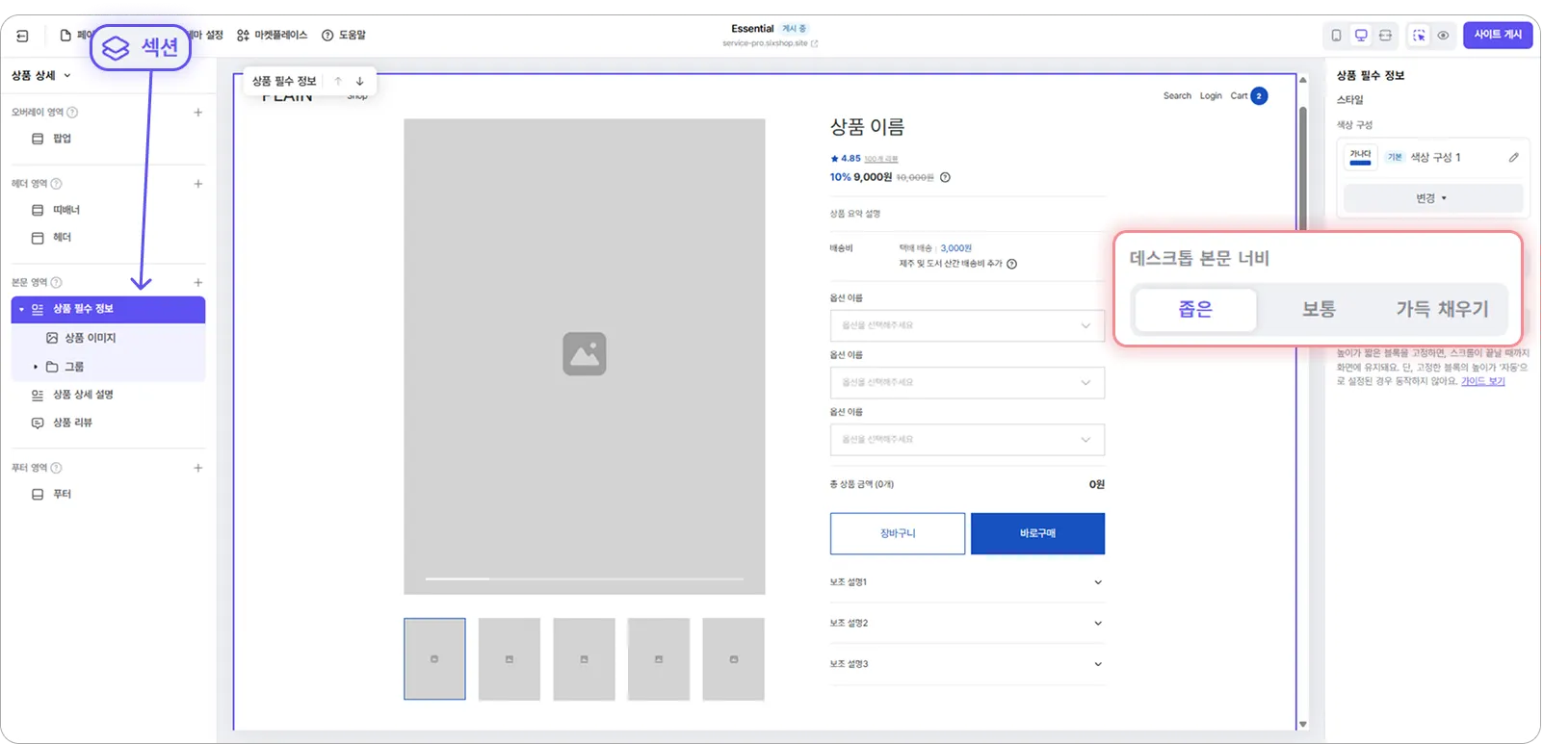Click the star rating 4.85
1543x744 pixels.
[846, 159]
